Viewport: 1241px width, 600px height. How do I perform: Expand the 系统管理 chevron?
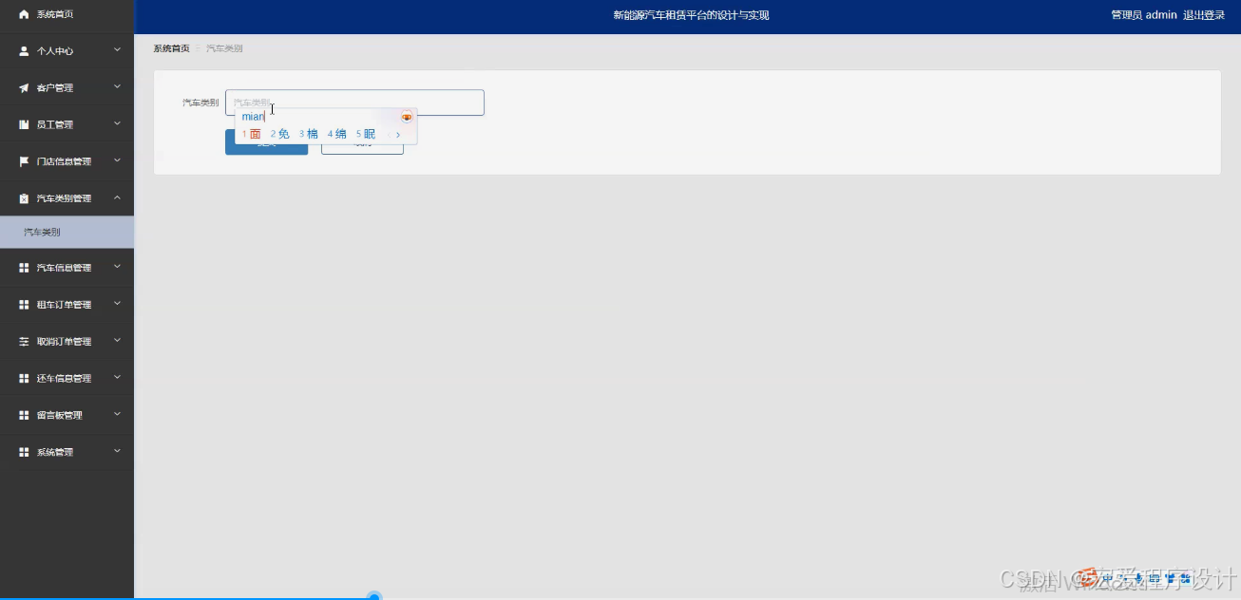coord(117,451)
